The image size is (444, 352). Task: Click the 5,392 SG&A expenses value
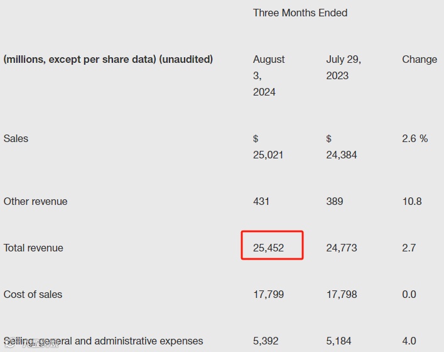point(265,341)
